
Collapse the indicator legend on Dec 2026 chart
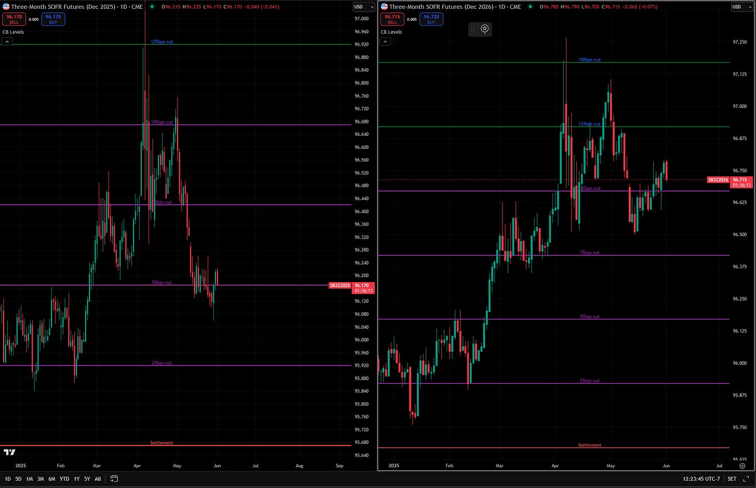[x=385, y=41]
